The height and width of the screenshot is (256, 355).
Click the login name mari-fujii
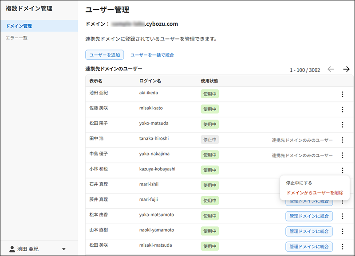pyautogui.click(x=149, y=199)
